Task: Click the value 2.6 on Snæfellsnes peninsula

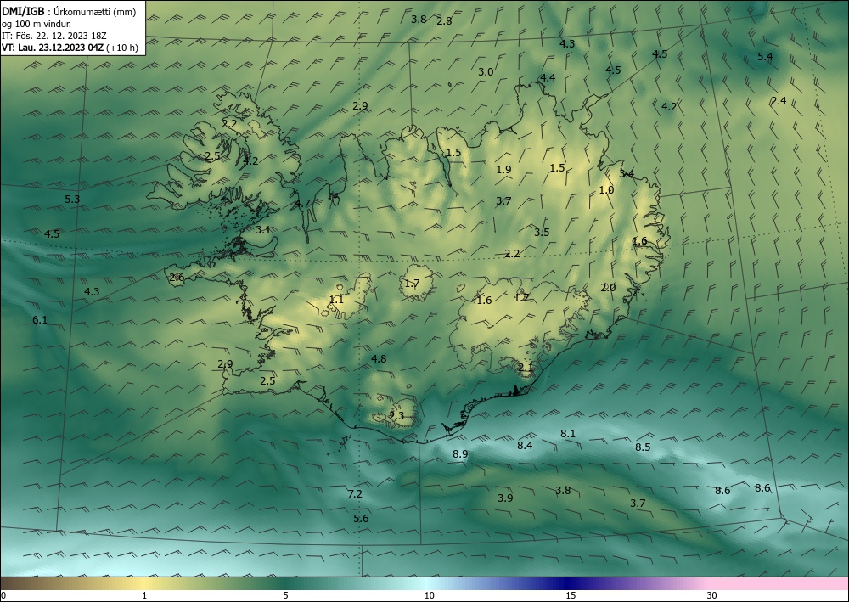Action: 177,278
